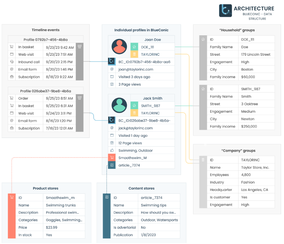Click the @ icon beside Email form 9/20/23
Screen dimensions: 284x244
11,69
